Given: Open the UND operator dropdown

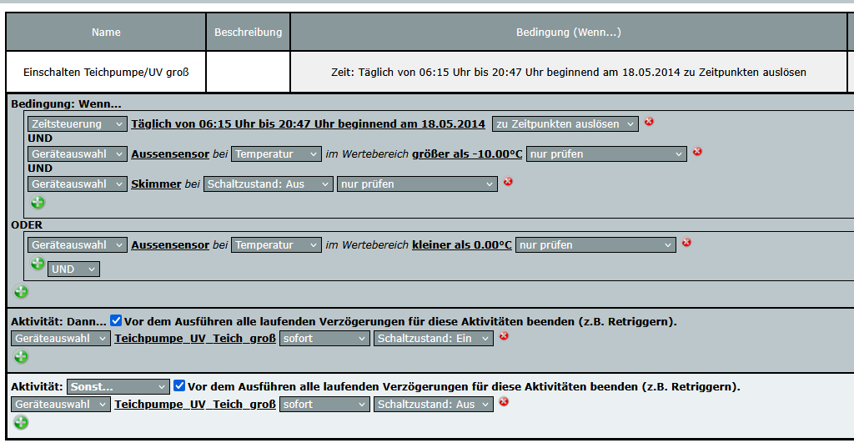Looking at the screenshot, I should click(x=73, y=269).
